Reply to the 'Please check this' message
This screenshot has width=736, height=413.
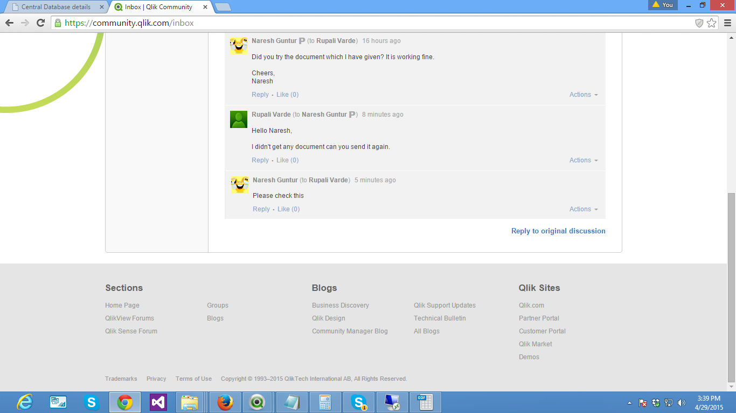[261, 209]
